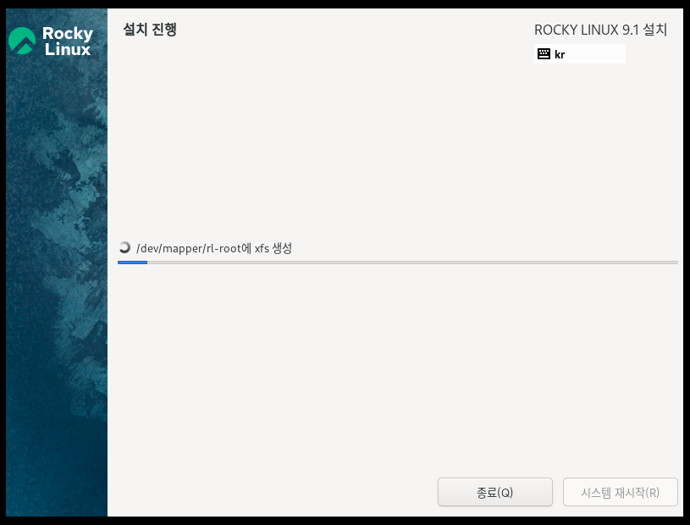
Task: Click the 종료(Q) quit button
Action: click(495, 492)
